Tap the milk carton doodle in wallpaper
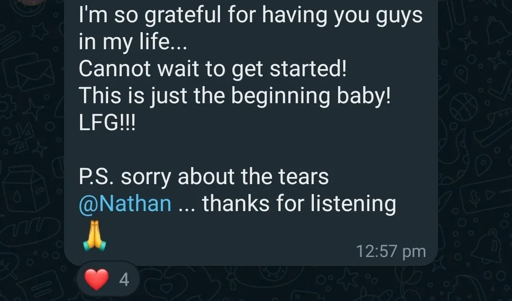The height and width of the screenshot is (301, 512). point(25,189)
